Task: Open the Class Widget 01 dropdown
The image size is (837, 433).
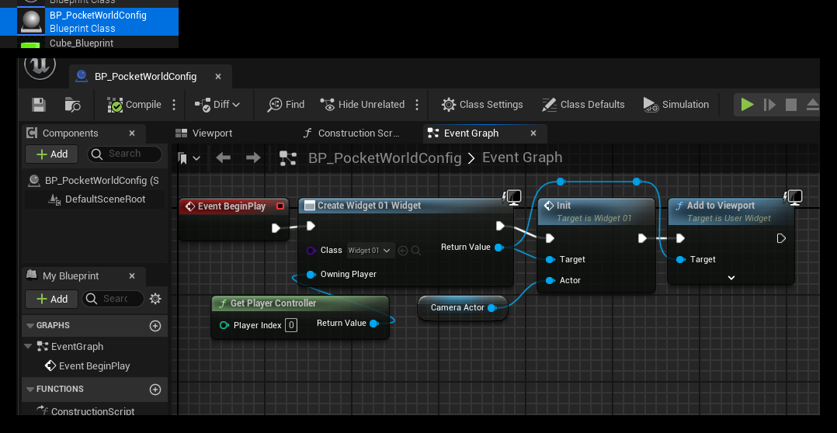Action: pyautogui.click(x=371, y=250)
